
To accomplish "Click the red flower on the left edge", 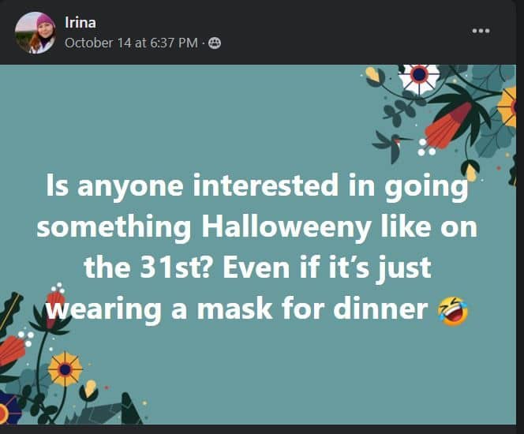I will [12, 351].
